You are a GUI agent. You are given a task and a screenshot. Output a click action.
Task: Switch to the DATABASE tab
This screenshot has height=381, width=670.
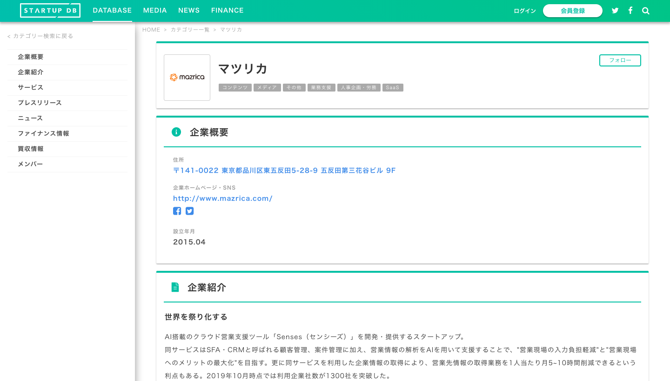(112, 10)
